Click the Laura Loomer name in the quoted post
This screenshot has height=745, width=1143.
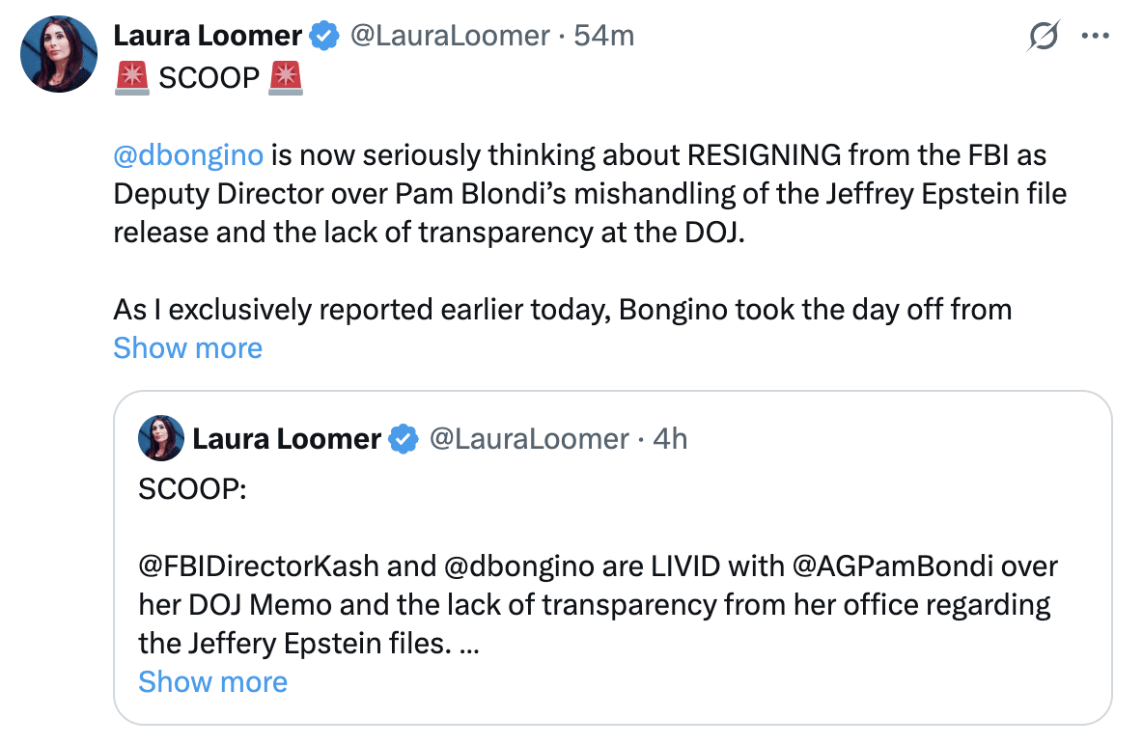tap(287, 439)
